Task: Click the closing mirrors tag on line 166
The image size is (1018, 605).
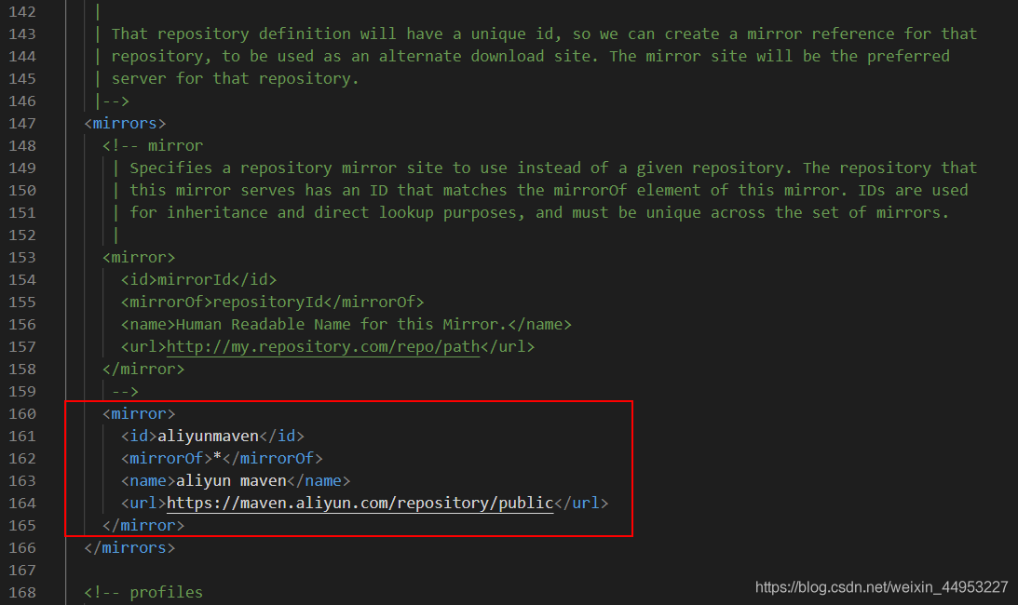Action: (129, 547)
